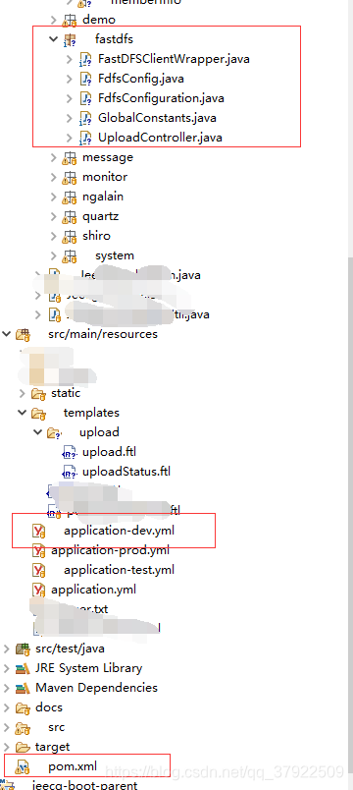The image size is (353, 790).
Task: Expand the target folder
Action: 7,747
